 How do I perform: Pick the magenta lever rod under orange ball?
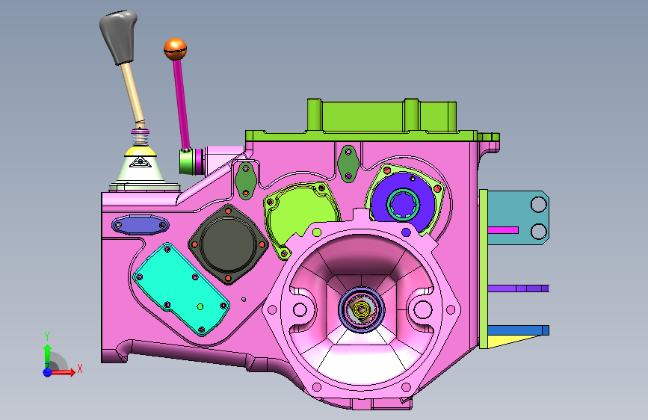[x=181, y=104]
